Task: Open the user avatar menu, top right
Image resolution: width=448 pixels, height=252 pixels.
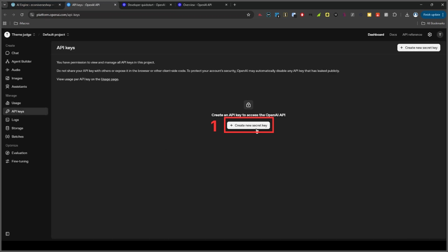Action: pos(440,34)
